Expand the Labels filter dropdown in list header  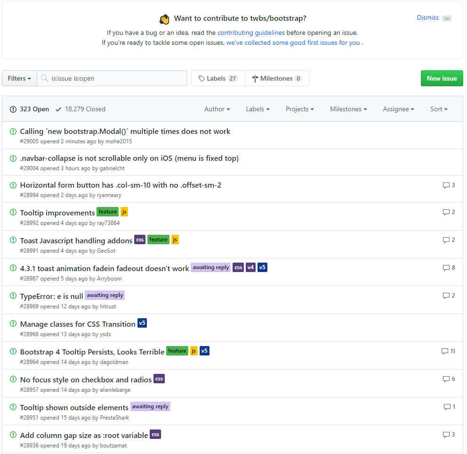click(258, 109)
